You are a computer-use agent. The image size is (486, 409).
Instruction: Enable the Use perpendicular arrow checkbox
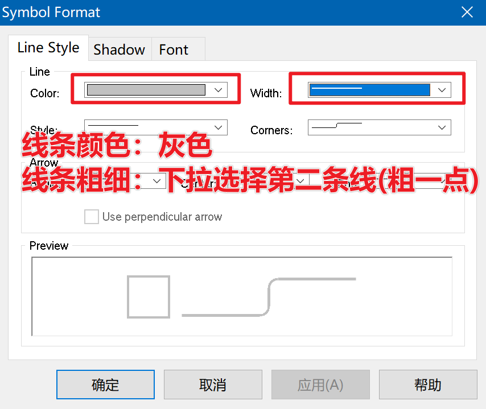pos(92,217)
